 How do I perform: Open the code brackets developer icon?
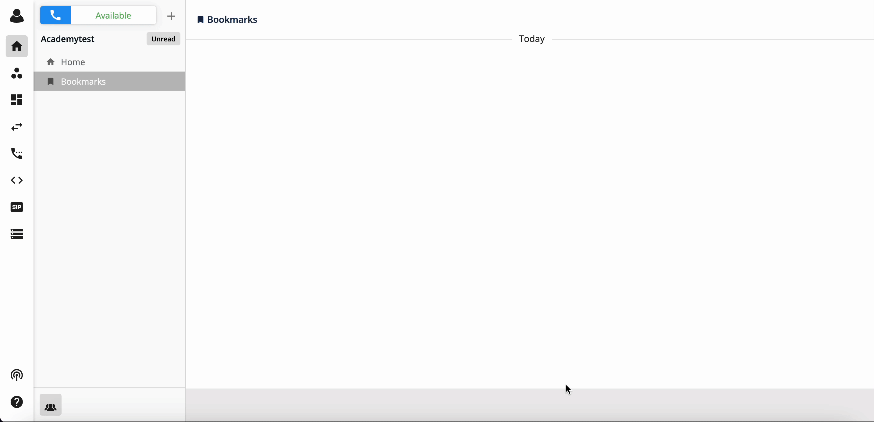[17, 180]
